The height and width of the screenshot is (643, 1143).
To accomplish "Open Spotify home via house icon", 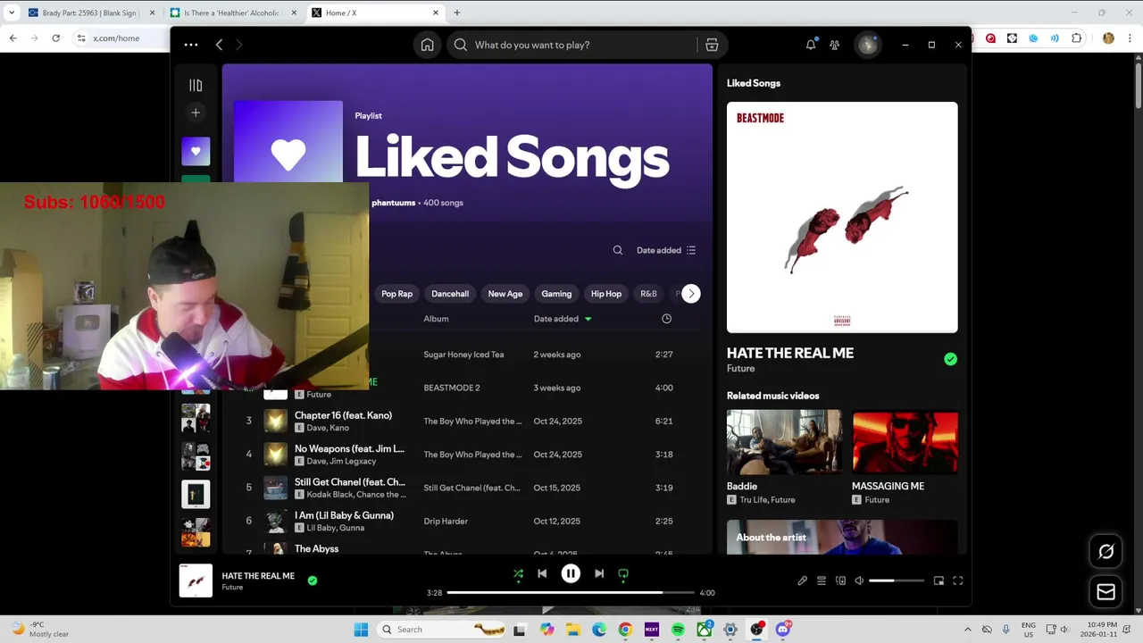I will (x=427, y=45).
